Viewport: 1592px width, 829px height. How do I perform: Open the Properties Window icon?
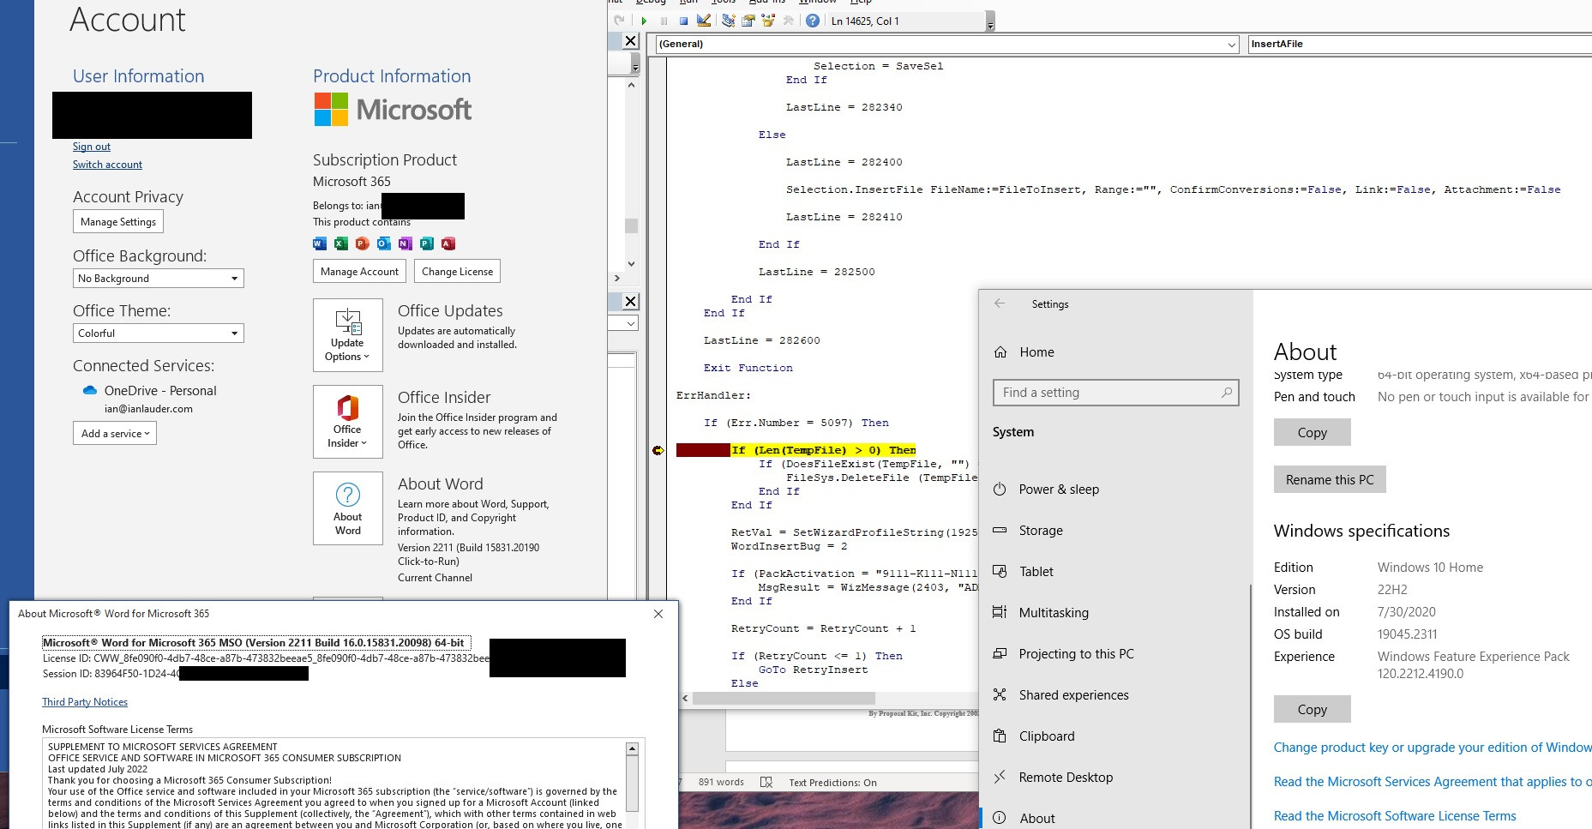click(x=748, y=21)
